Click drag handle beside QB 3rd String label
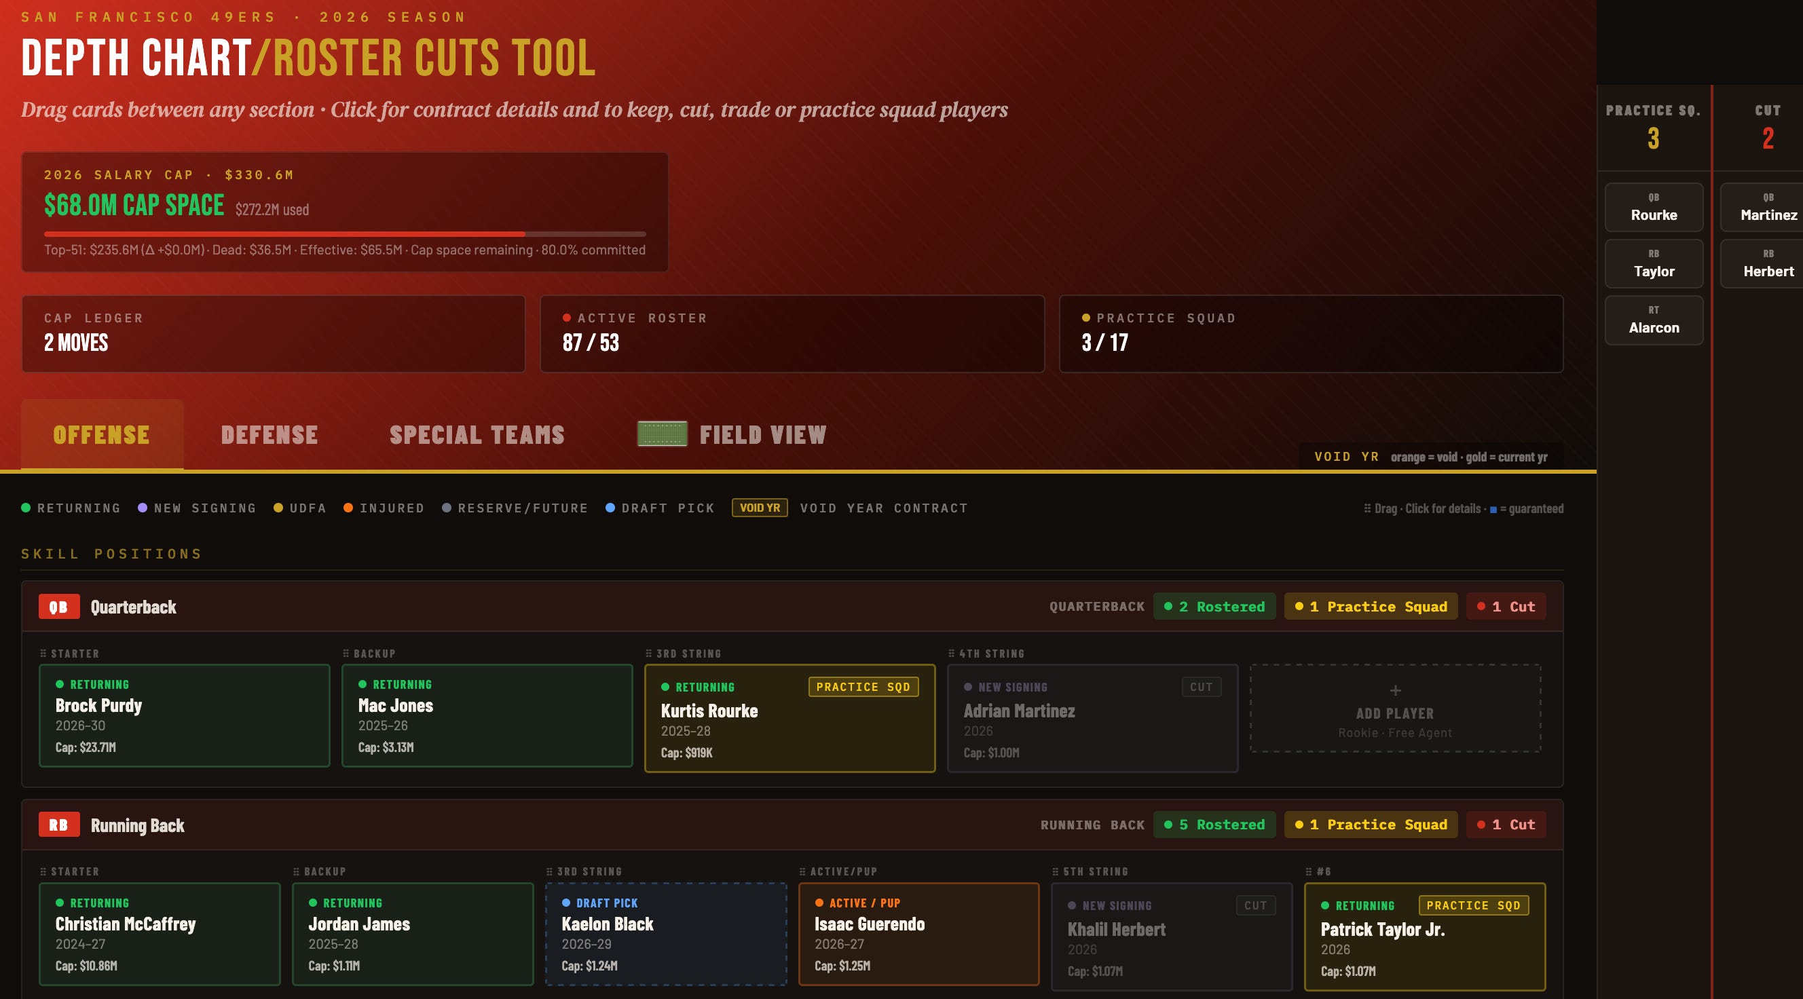Screen dimensions: 1803x999 pyautogui.click(x=649, y=654)
